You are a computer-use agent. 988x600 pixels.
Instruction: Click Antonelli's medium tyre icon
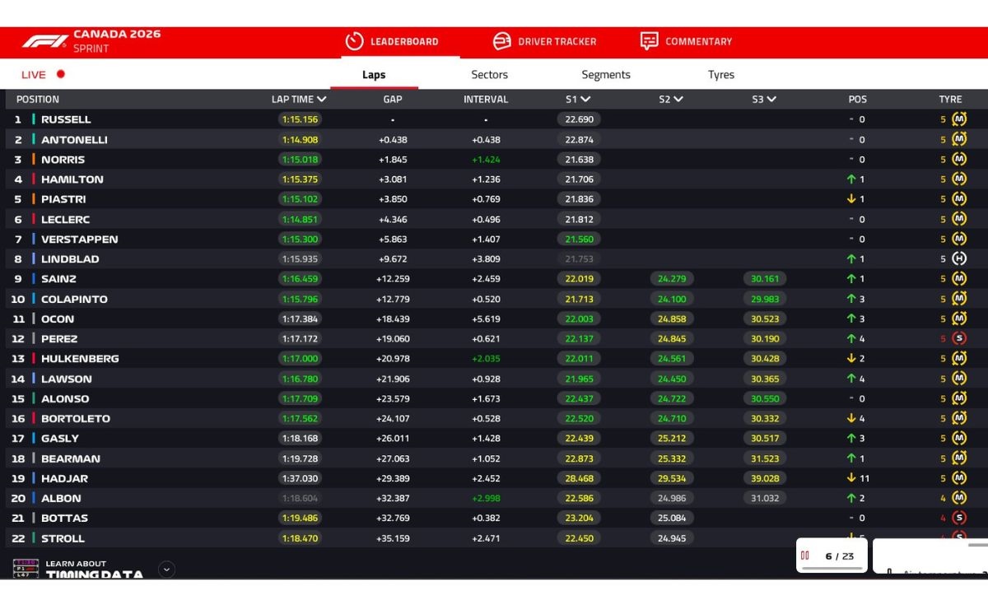click(x=959, y=139)
